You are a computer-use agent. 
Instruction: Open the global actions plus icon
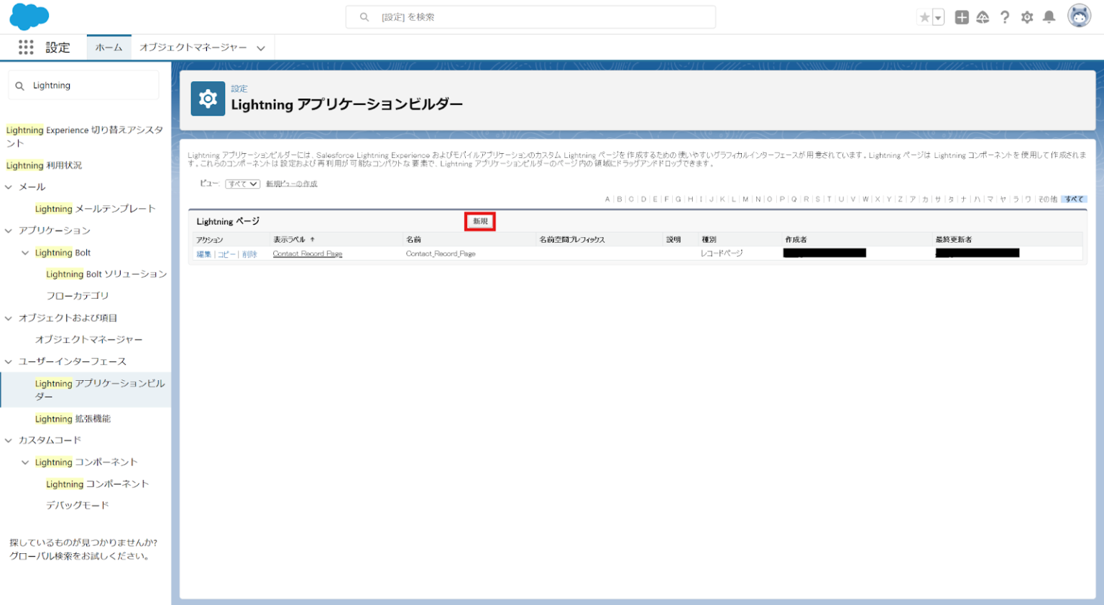click(961, 17)
